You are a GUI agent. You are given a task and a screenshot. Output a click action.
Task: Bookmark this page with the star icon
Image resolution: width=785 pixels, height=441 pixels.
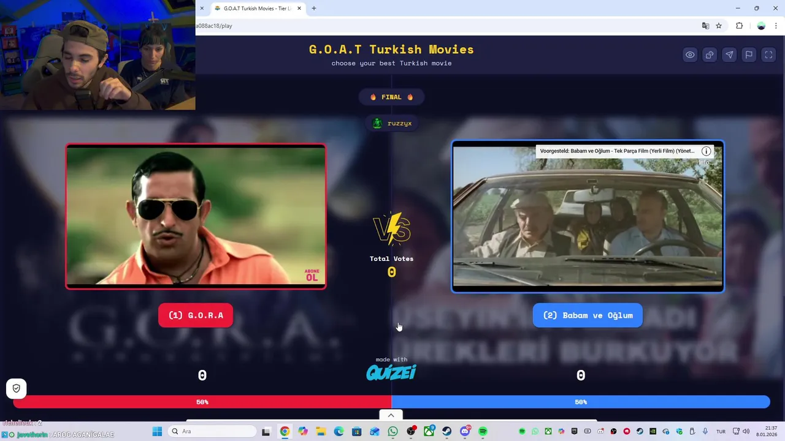(719, 26)
